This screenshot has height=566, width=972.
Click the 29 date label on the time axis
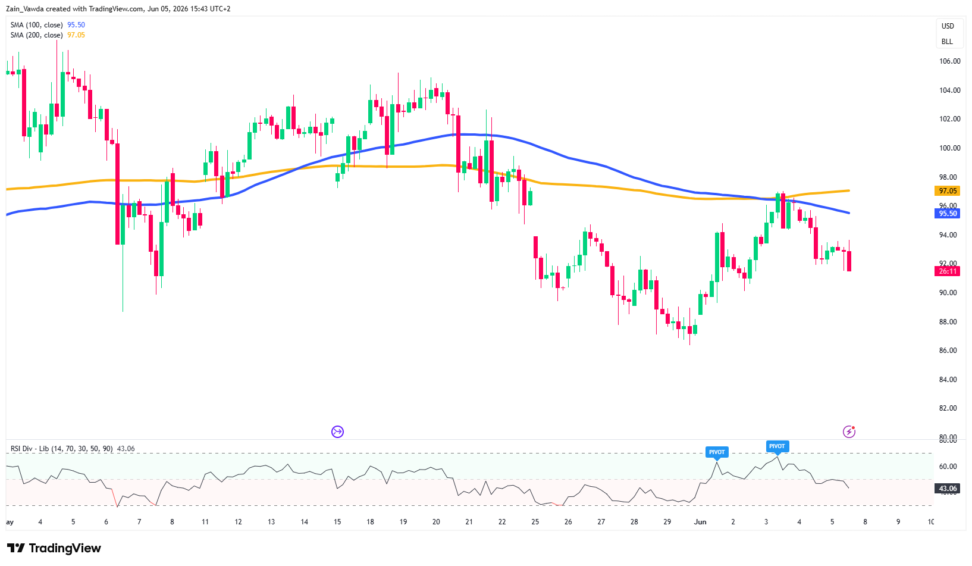(667, 522)
